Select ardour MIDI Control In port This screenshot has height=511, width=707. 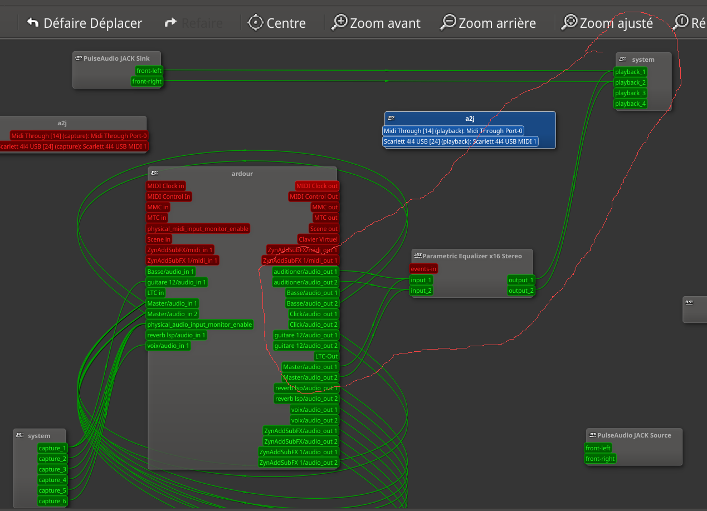(169, 196)
